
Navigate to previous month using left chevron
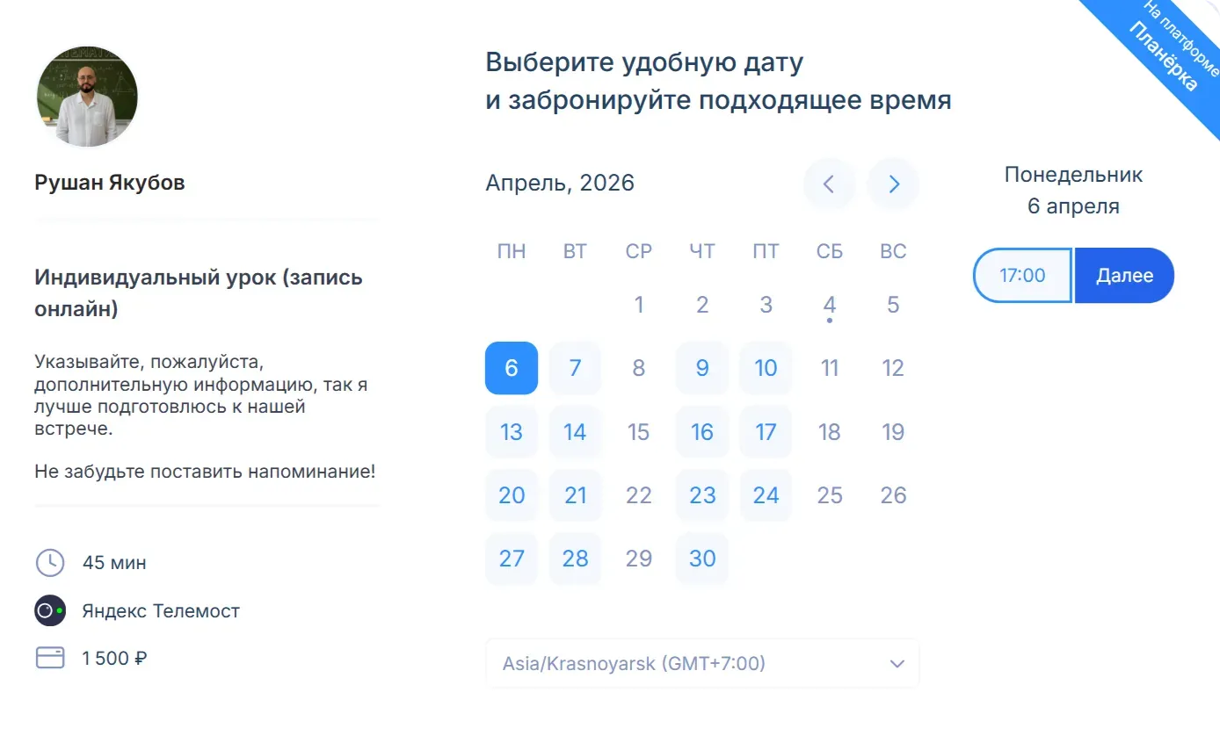tap(828, 184)
